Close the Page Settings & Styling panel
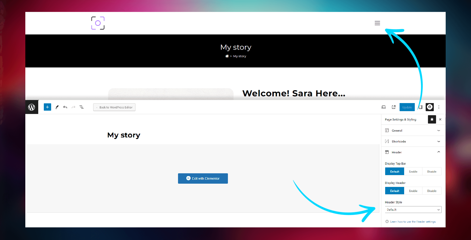This screenshot has height=240, width=471. (x=440, y=119)
